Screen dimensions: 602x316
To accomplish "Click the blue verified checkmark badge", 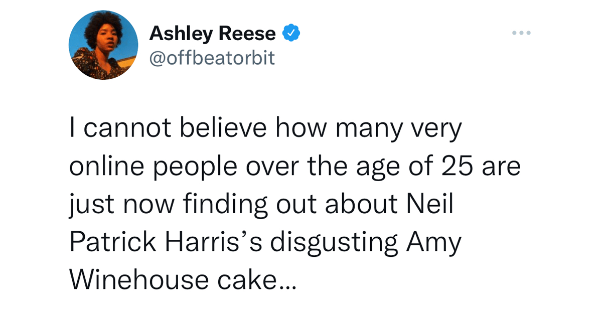I will [x=291, y=34].
